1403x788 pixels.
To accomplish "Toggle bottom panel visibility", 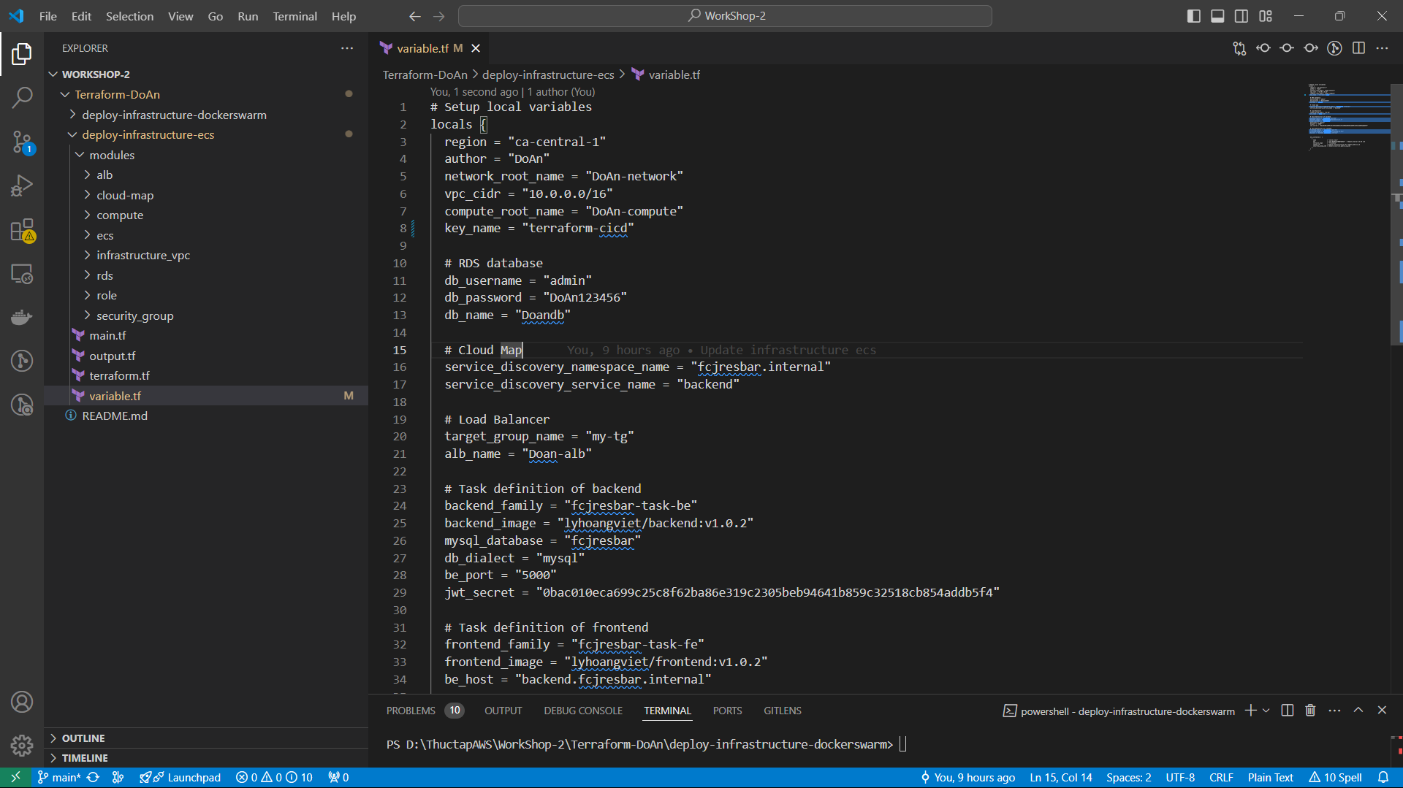I will 1217,16.
